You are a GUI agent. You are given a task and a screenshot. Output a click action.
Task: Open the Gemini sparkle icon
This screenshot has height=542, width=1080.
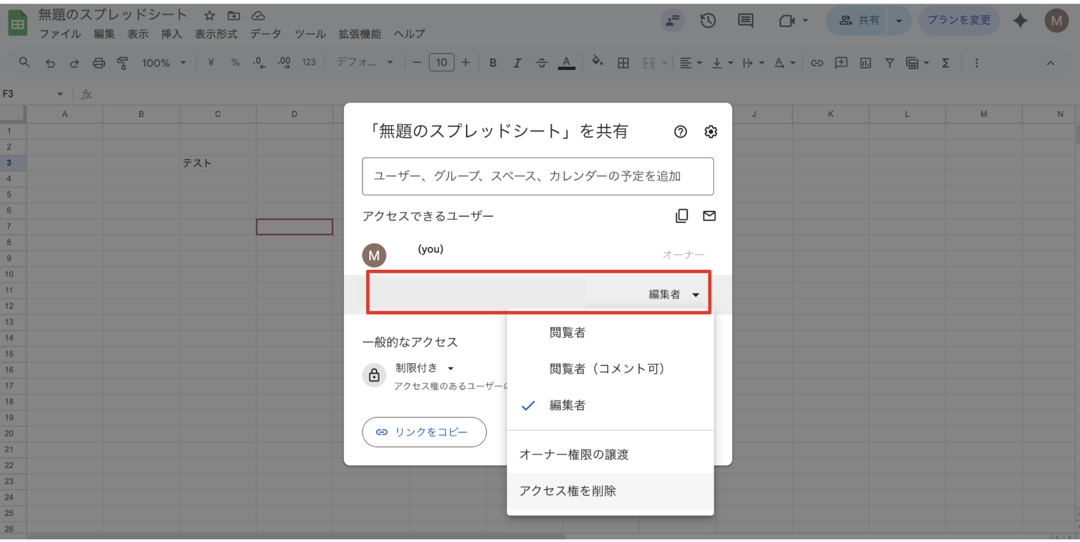[x=1020, y=21]
